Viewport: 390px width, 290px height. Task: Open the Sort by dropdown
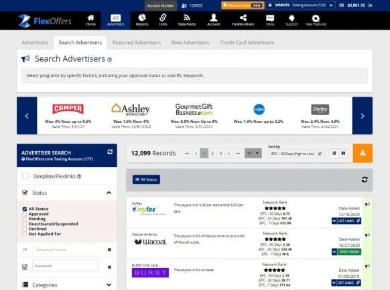click(x=296, y=154)
